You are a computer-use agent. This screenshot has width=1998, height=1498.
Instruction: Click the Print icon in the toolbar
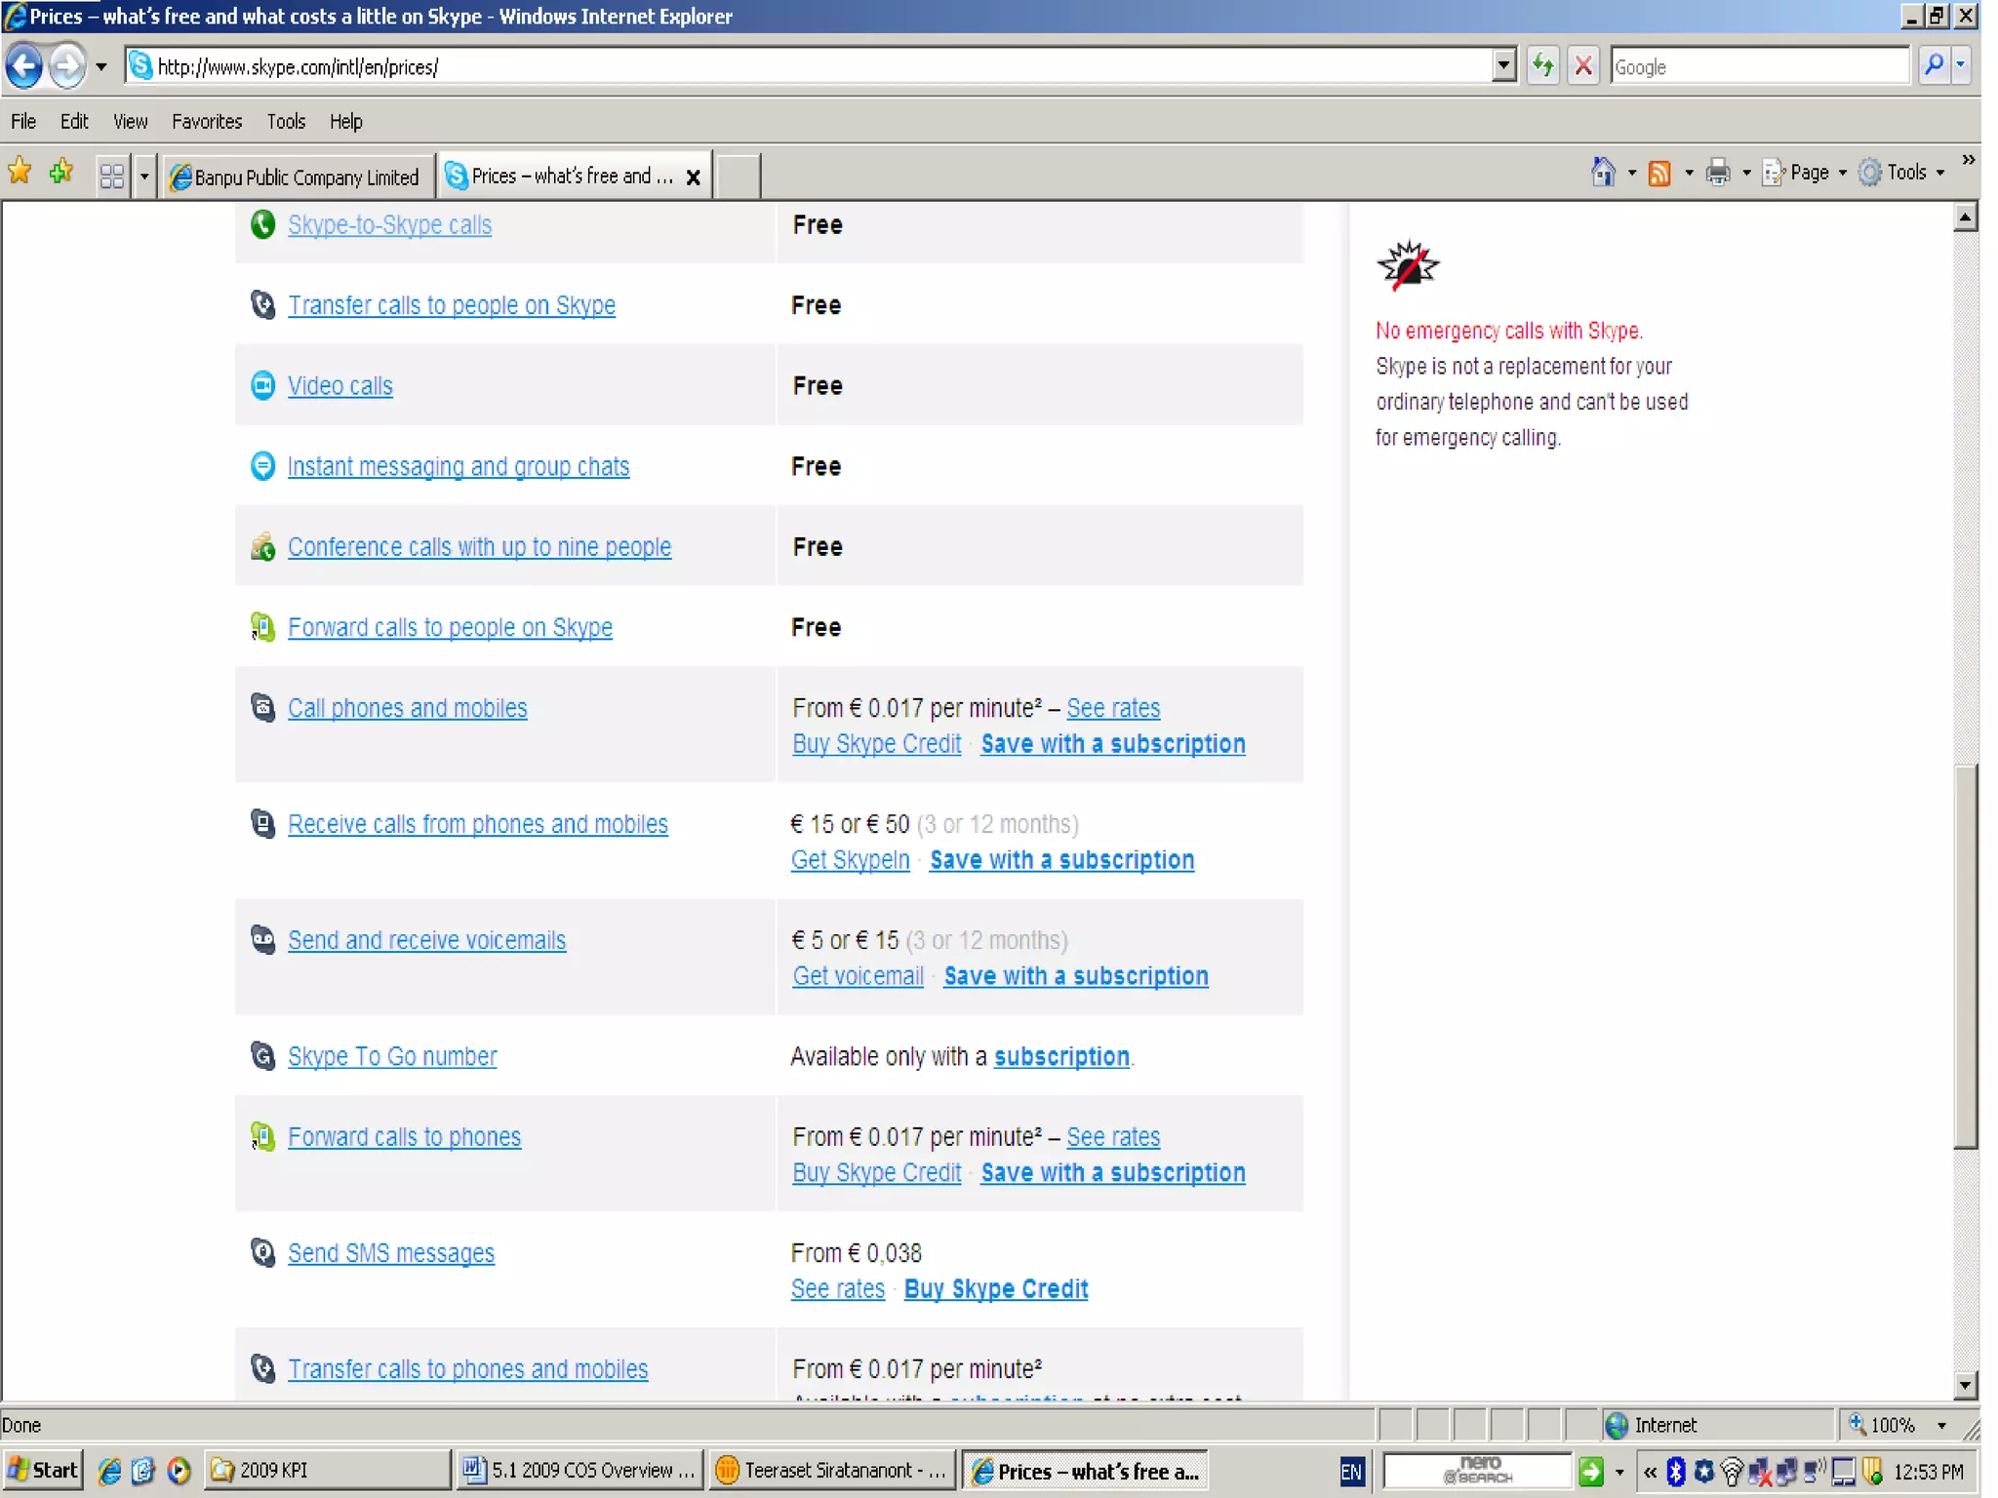point(1717,174)
